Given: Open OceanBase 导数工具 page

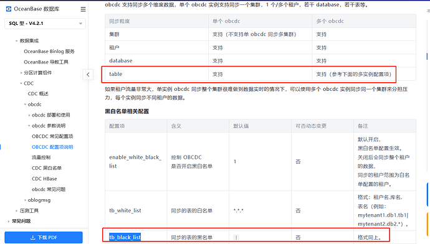Looking at the screenshot, I should (x=46, y=62).
